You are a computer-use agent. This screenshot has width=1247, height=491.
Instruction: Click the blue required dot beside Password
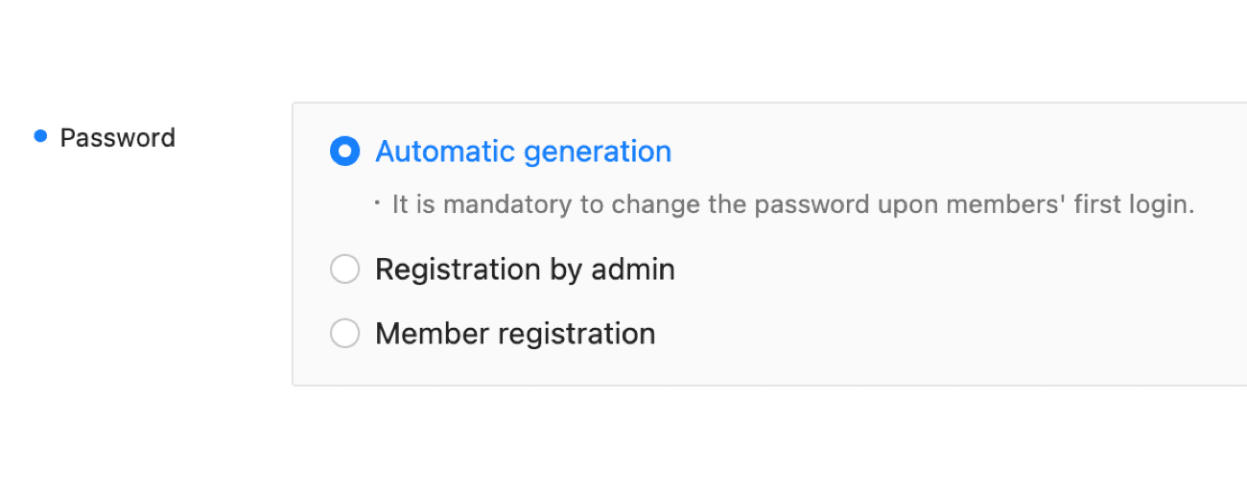tap(40, 136)
